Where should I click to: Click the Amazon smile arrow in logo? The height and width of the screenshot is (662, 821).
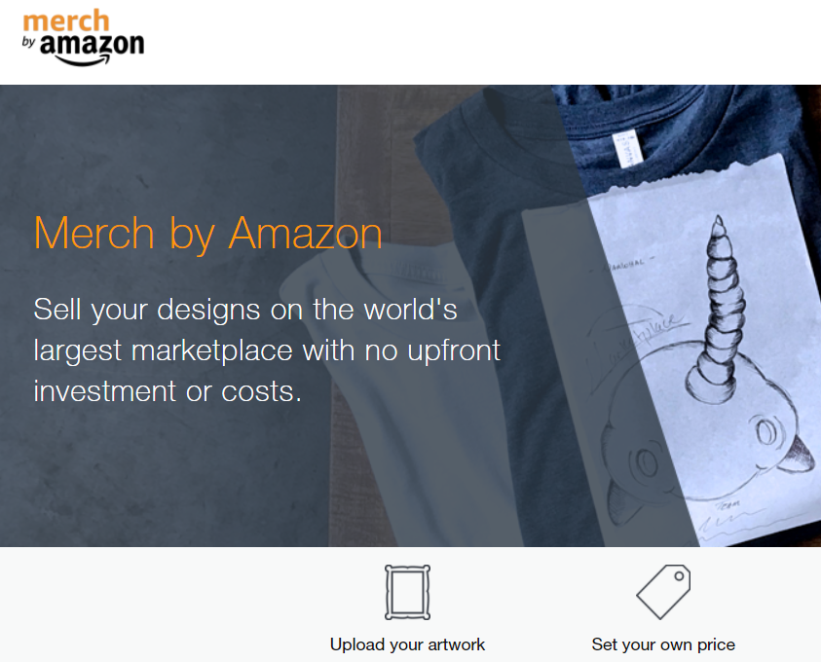(x=83, y=60)
